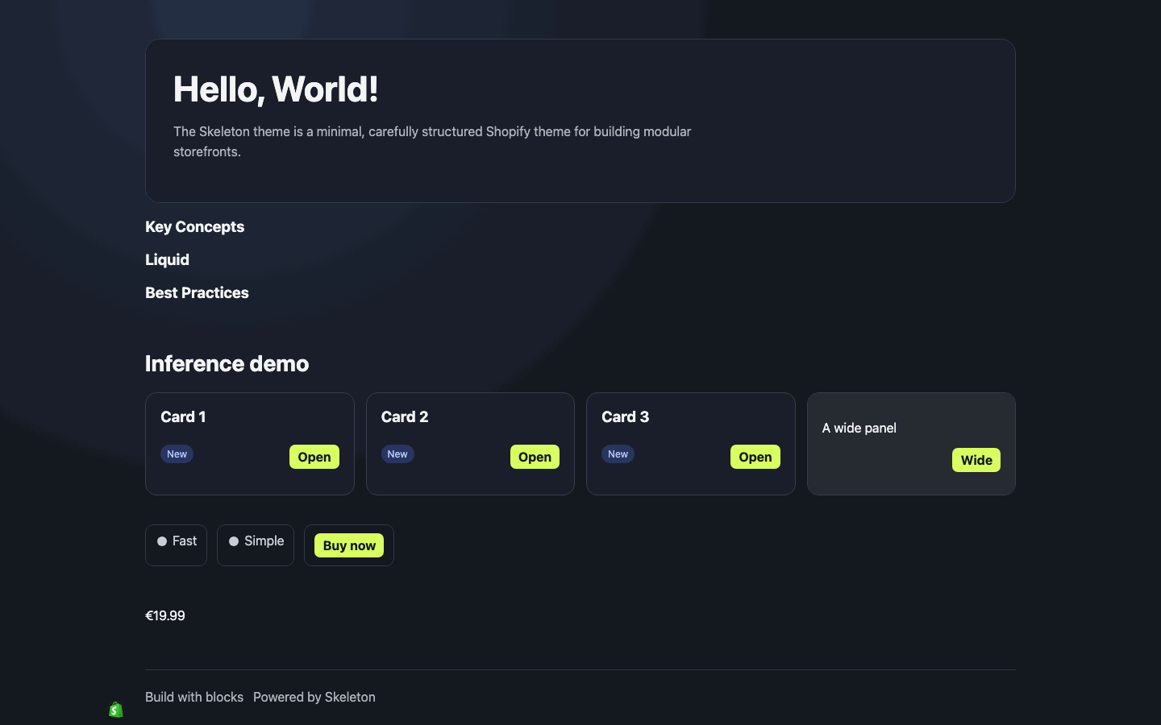The width and height of the screenshot is (1161, 725).
Task: Click 'Powered by Skeleton' footer text
Action: tap(314, 697)
